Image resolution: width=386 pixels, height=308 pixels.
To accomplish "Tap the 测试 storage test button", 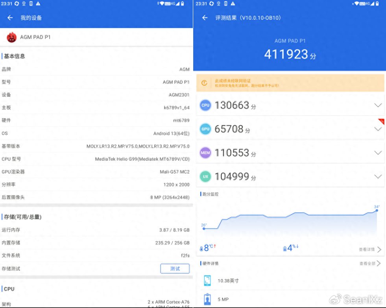I will (x=175, y=268).
